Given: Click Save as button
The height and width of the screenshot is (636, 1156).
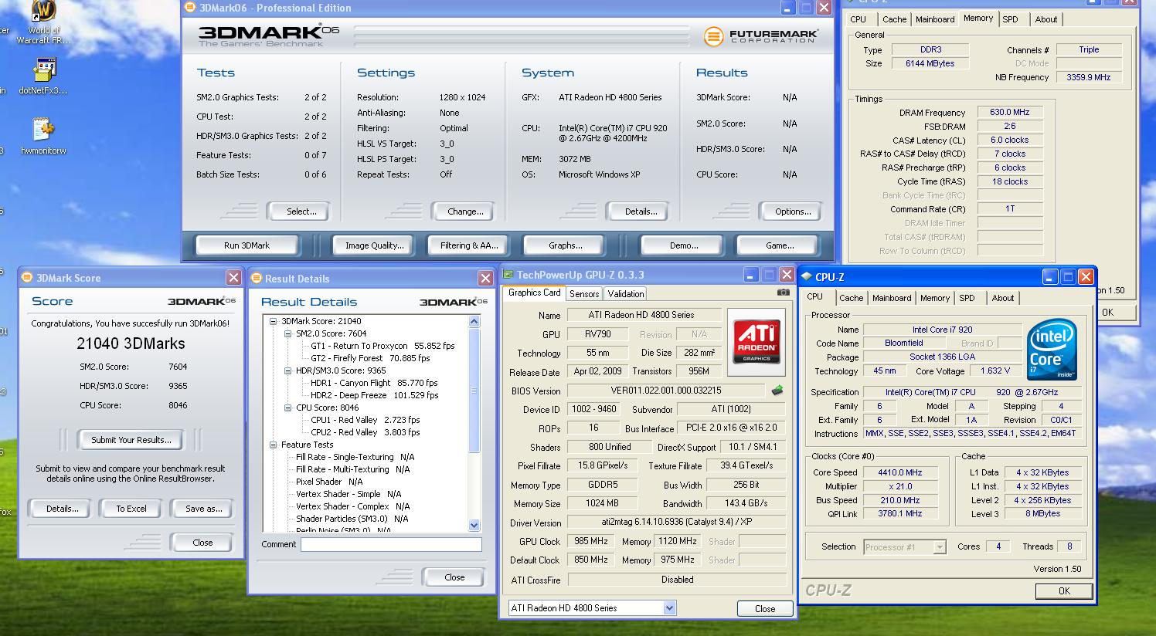Looking at the screenshot, I should 203,509.
